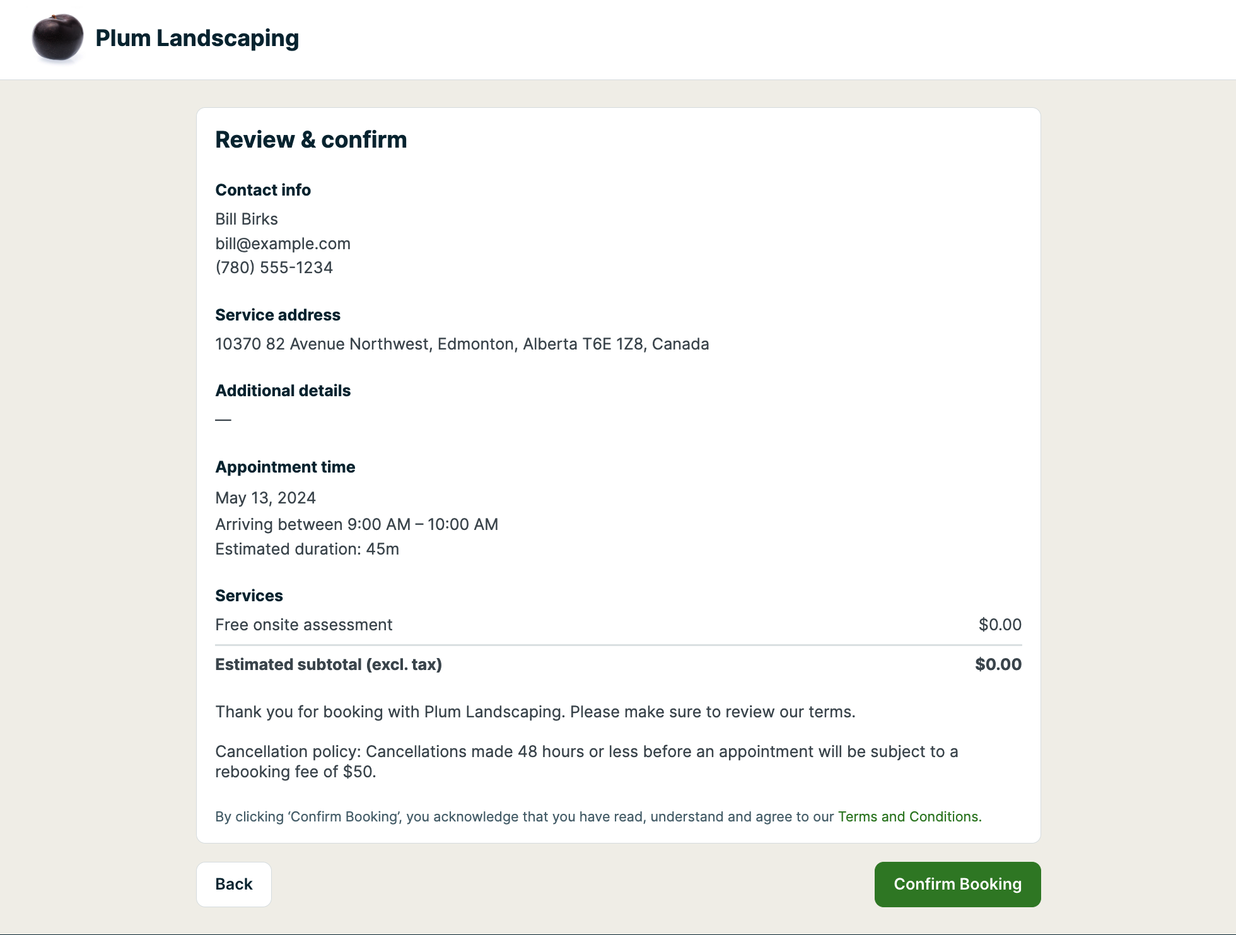The image size is (1236, 935).
Task: Click the Edmonton service address text
Action: [462, 344]
